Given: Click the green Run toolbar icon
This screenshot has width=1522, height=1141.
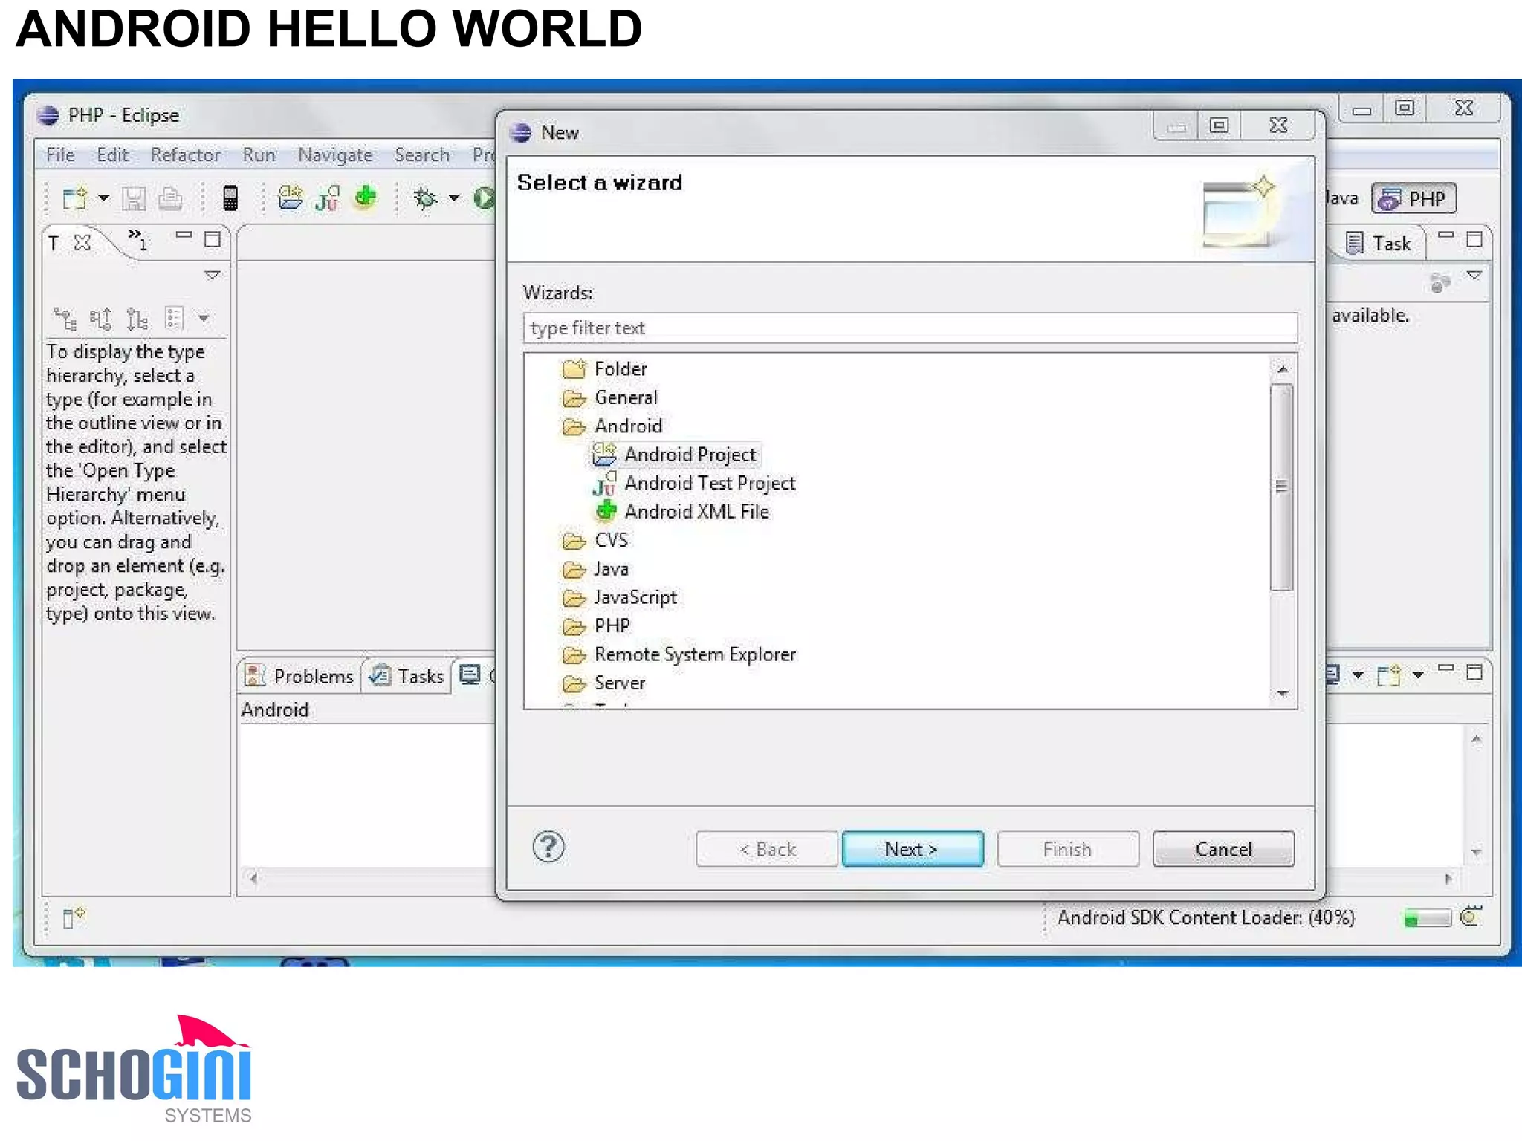Looking at the screenshot, I should click(x=485, y=198).
